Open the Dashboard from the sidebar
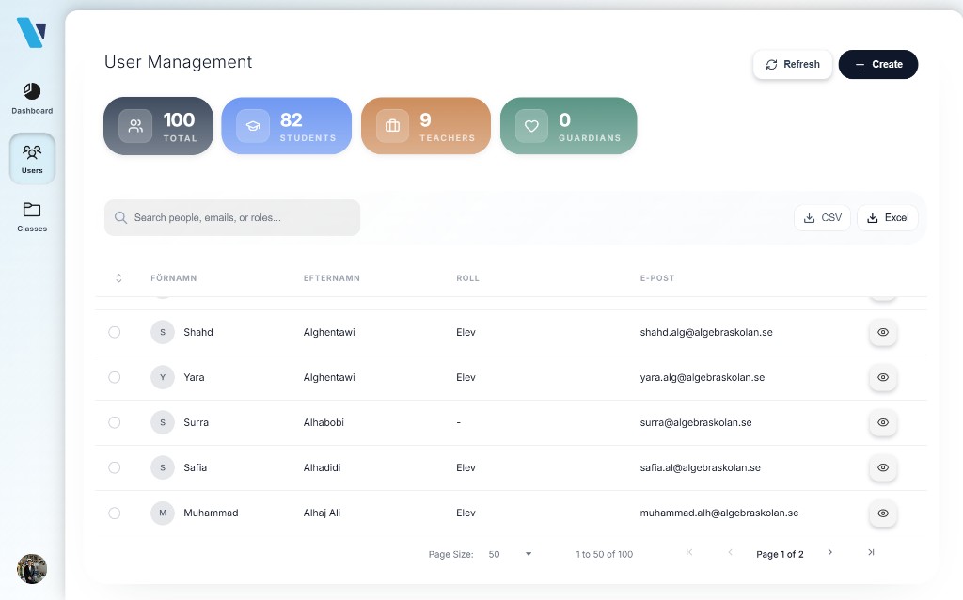The image size is (963, 600). pos(31,98)
